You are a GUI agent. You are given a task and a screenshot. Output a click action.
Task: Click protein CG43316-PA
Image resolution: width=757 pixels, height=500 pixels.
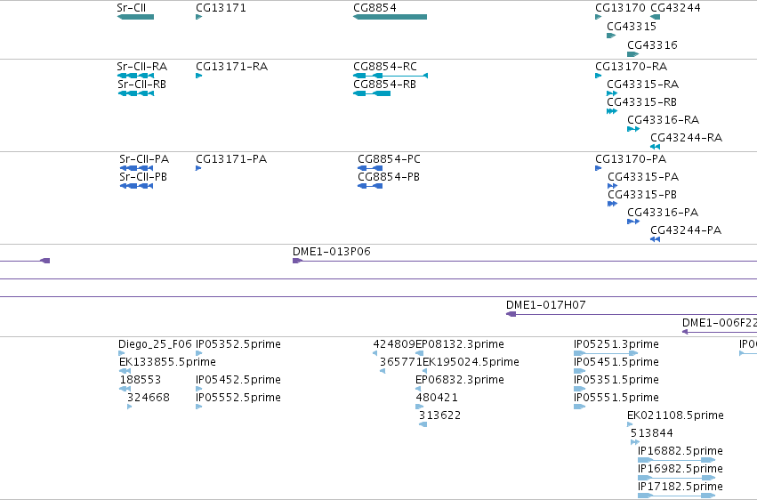pos(633,222)
